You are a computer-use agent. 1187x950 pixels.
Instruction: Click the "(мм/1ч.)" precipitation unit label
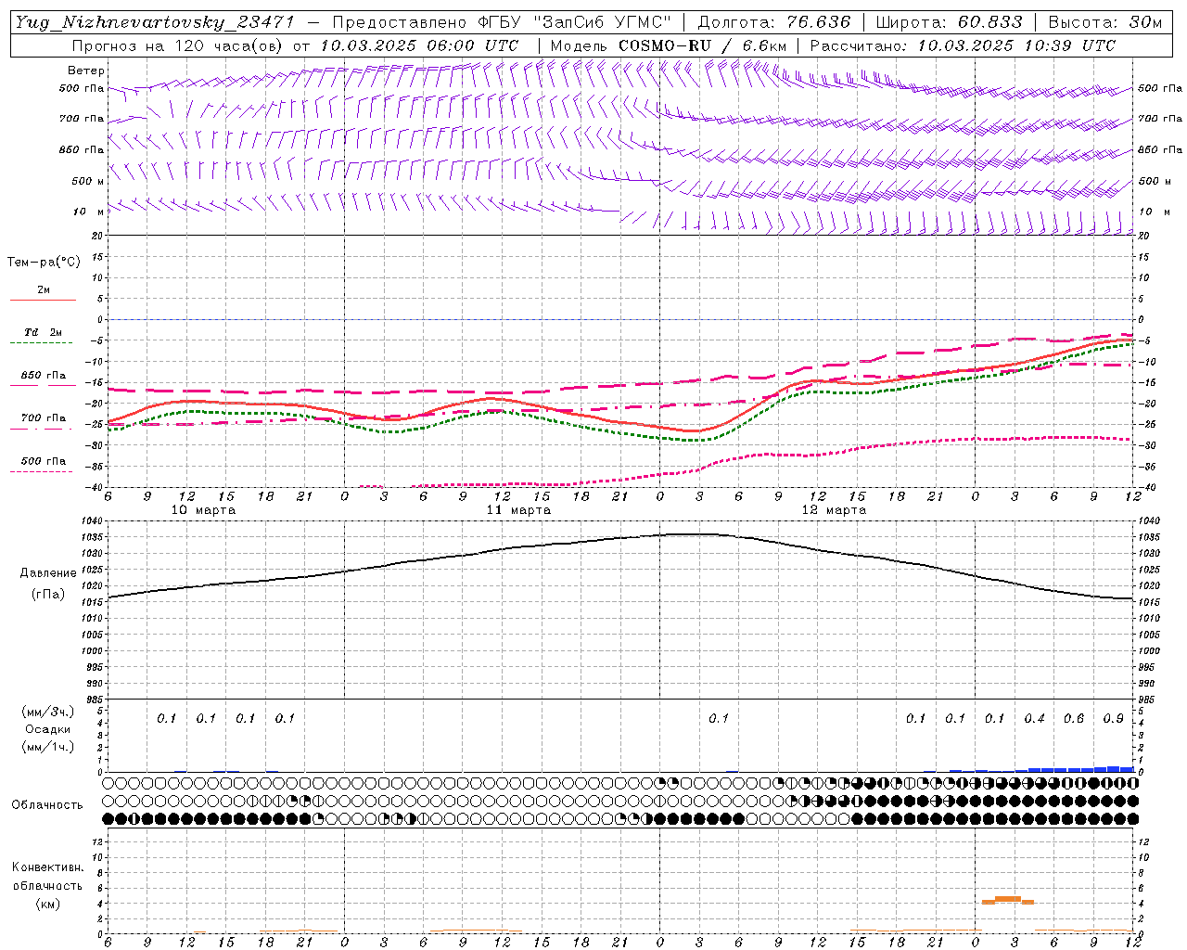tap(47, 747)
